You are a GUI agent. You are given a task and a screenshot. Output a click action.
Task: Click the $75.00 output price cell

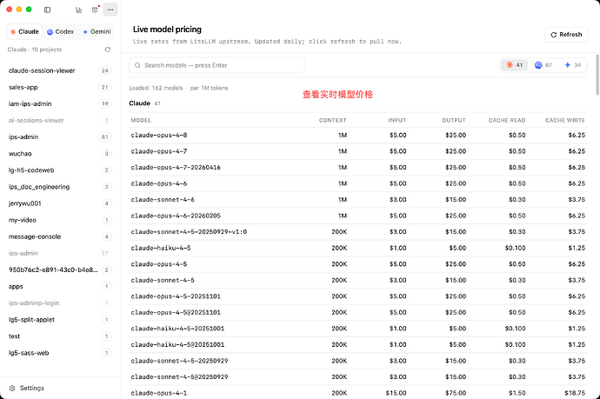point(456,393)
